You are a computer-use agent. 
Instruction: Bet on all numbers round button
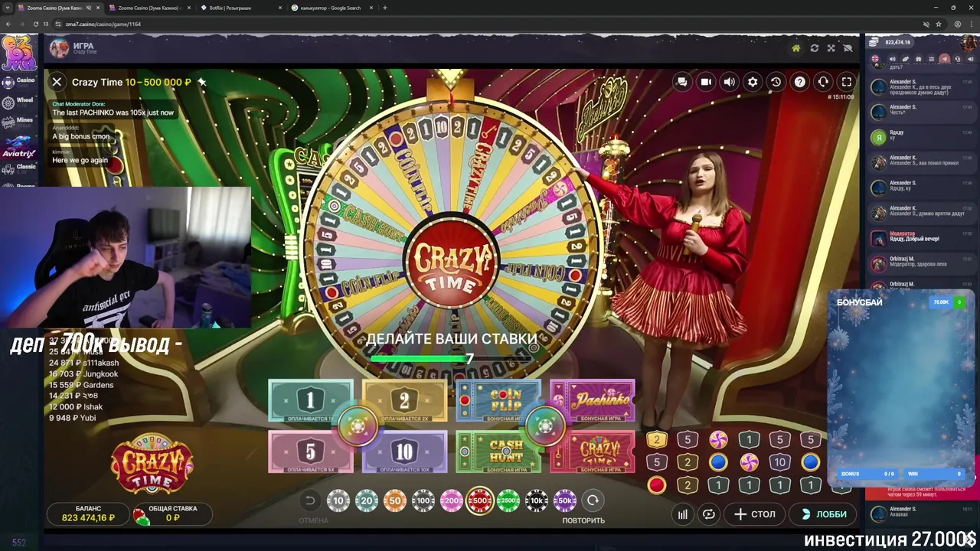coord(358,427)
